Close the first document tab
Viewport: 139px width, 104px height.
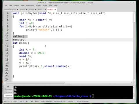point(18,10)
